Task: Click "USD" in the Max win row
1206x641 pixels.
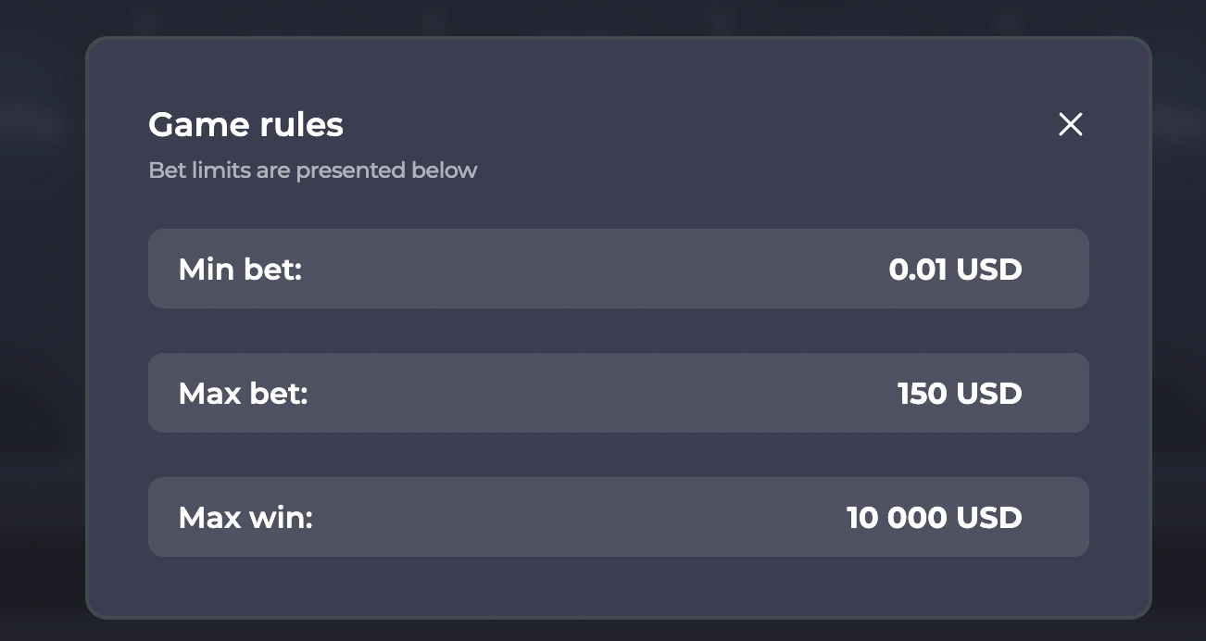Action: [989, 518]
